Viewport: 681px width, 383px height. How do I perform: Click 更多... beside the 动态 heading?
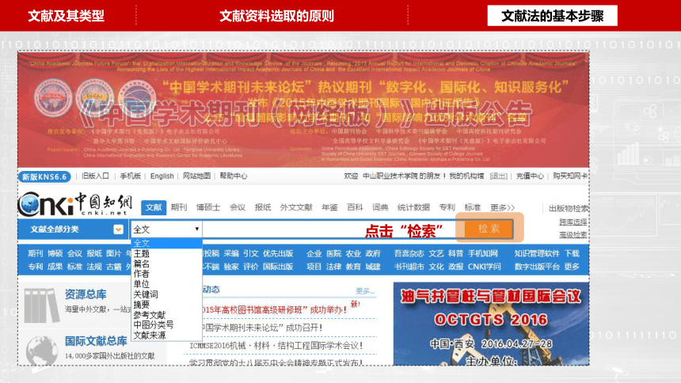tap(365, 291)
